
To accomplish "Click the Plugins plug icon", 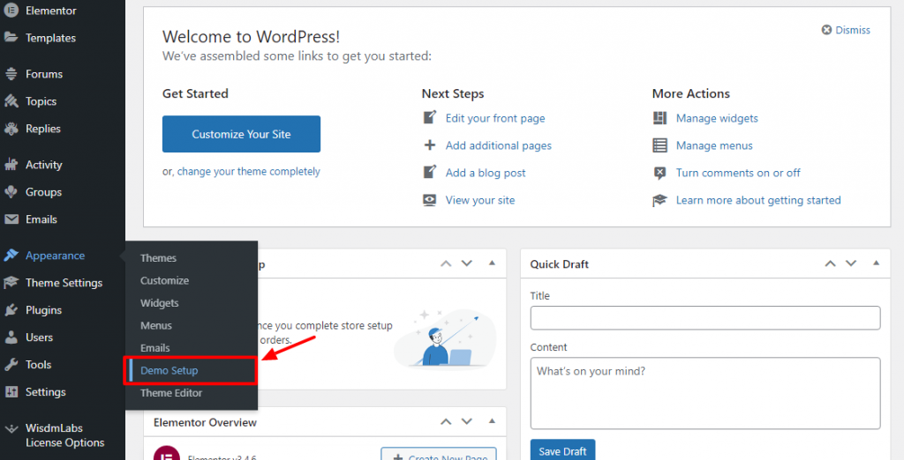I will click(11, 309).
